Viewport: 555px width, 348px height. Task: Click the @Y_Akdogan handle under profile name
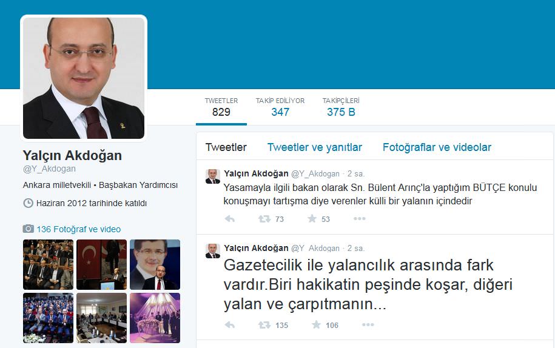[49, 169]
